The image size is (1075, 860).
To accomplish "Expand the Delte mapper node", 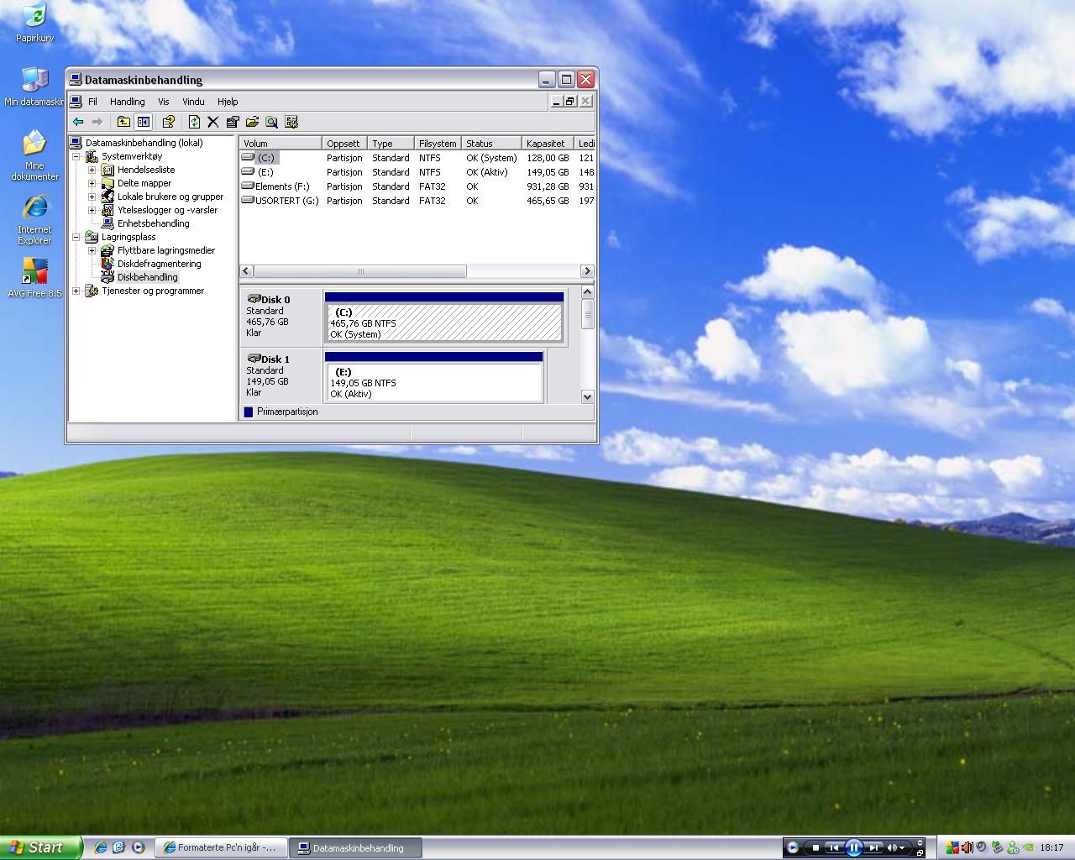I will 92,183.
